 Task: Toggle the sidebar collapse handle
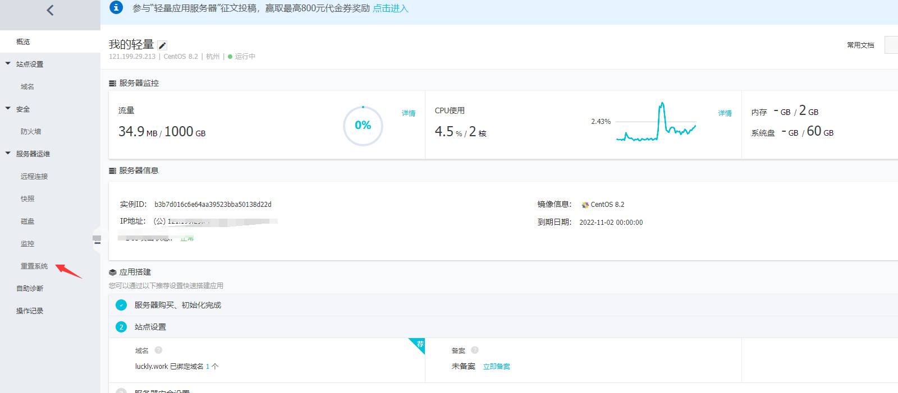(x=97, y=241)
